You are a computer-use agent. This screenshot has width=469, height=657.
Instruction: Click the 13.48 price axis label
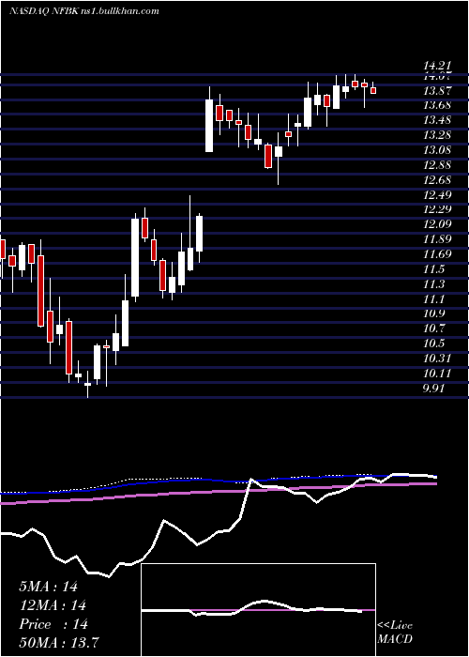437,121
